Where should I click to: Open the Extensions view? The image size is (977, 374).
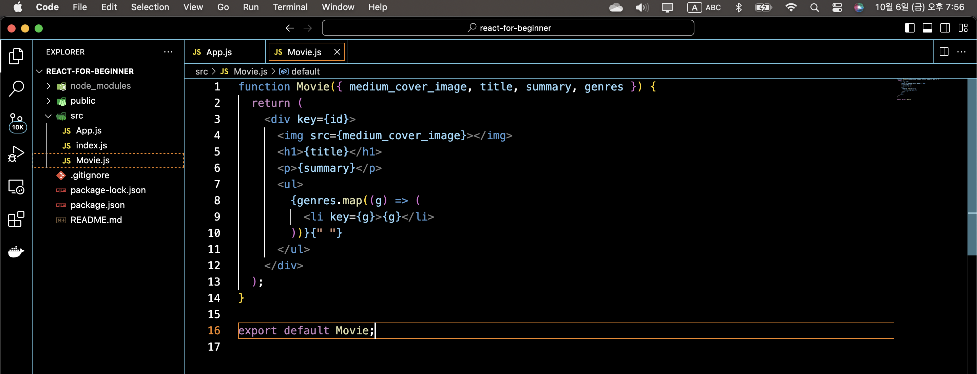click(x=16, y=219)
